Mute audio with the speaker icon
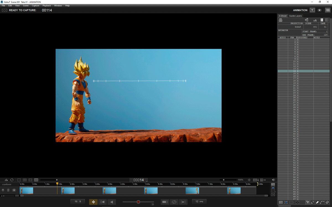Image resolution: width=332 pixels, height=207 pixels. 273,180
